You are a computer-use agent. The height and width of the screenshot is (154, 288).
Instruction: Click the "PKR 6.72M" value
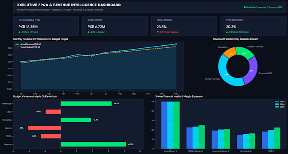pyautogui.click(x=96, y=27)
